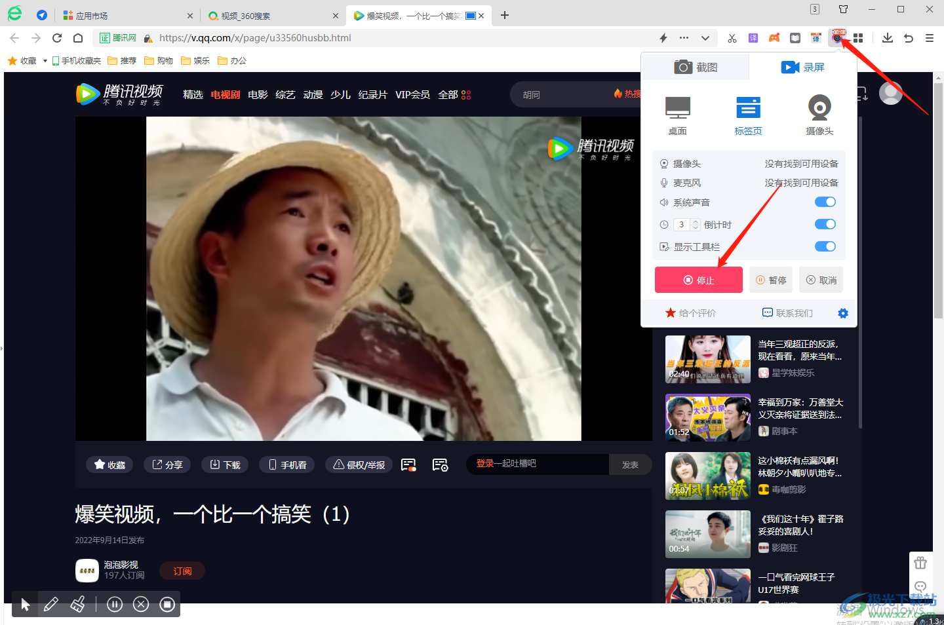Go to the browser home page
This screenshot has height=625, width=944.
(78, 38)
